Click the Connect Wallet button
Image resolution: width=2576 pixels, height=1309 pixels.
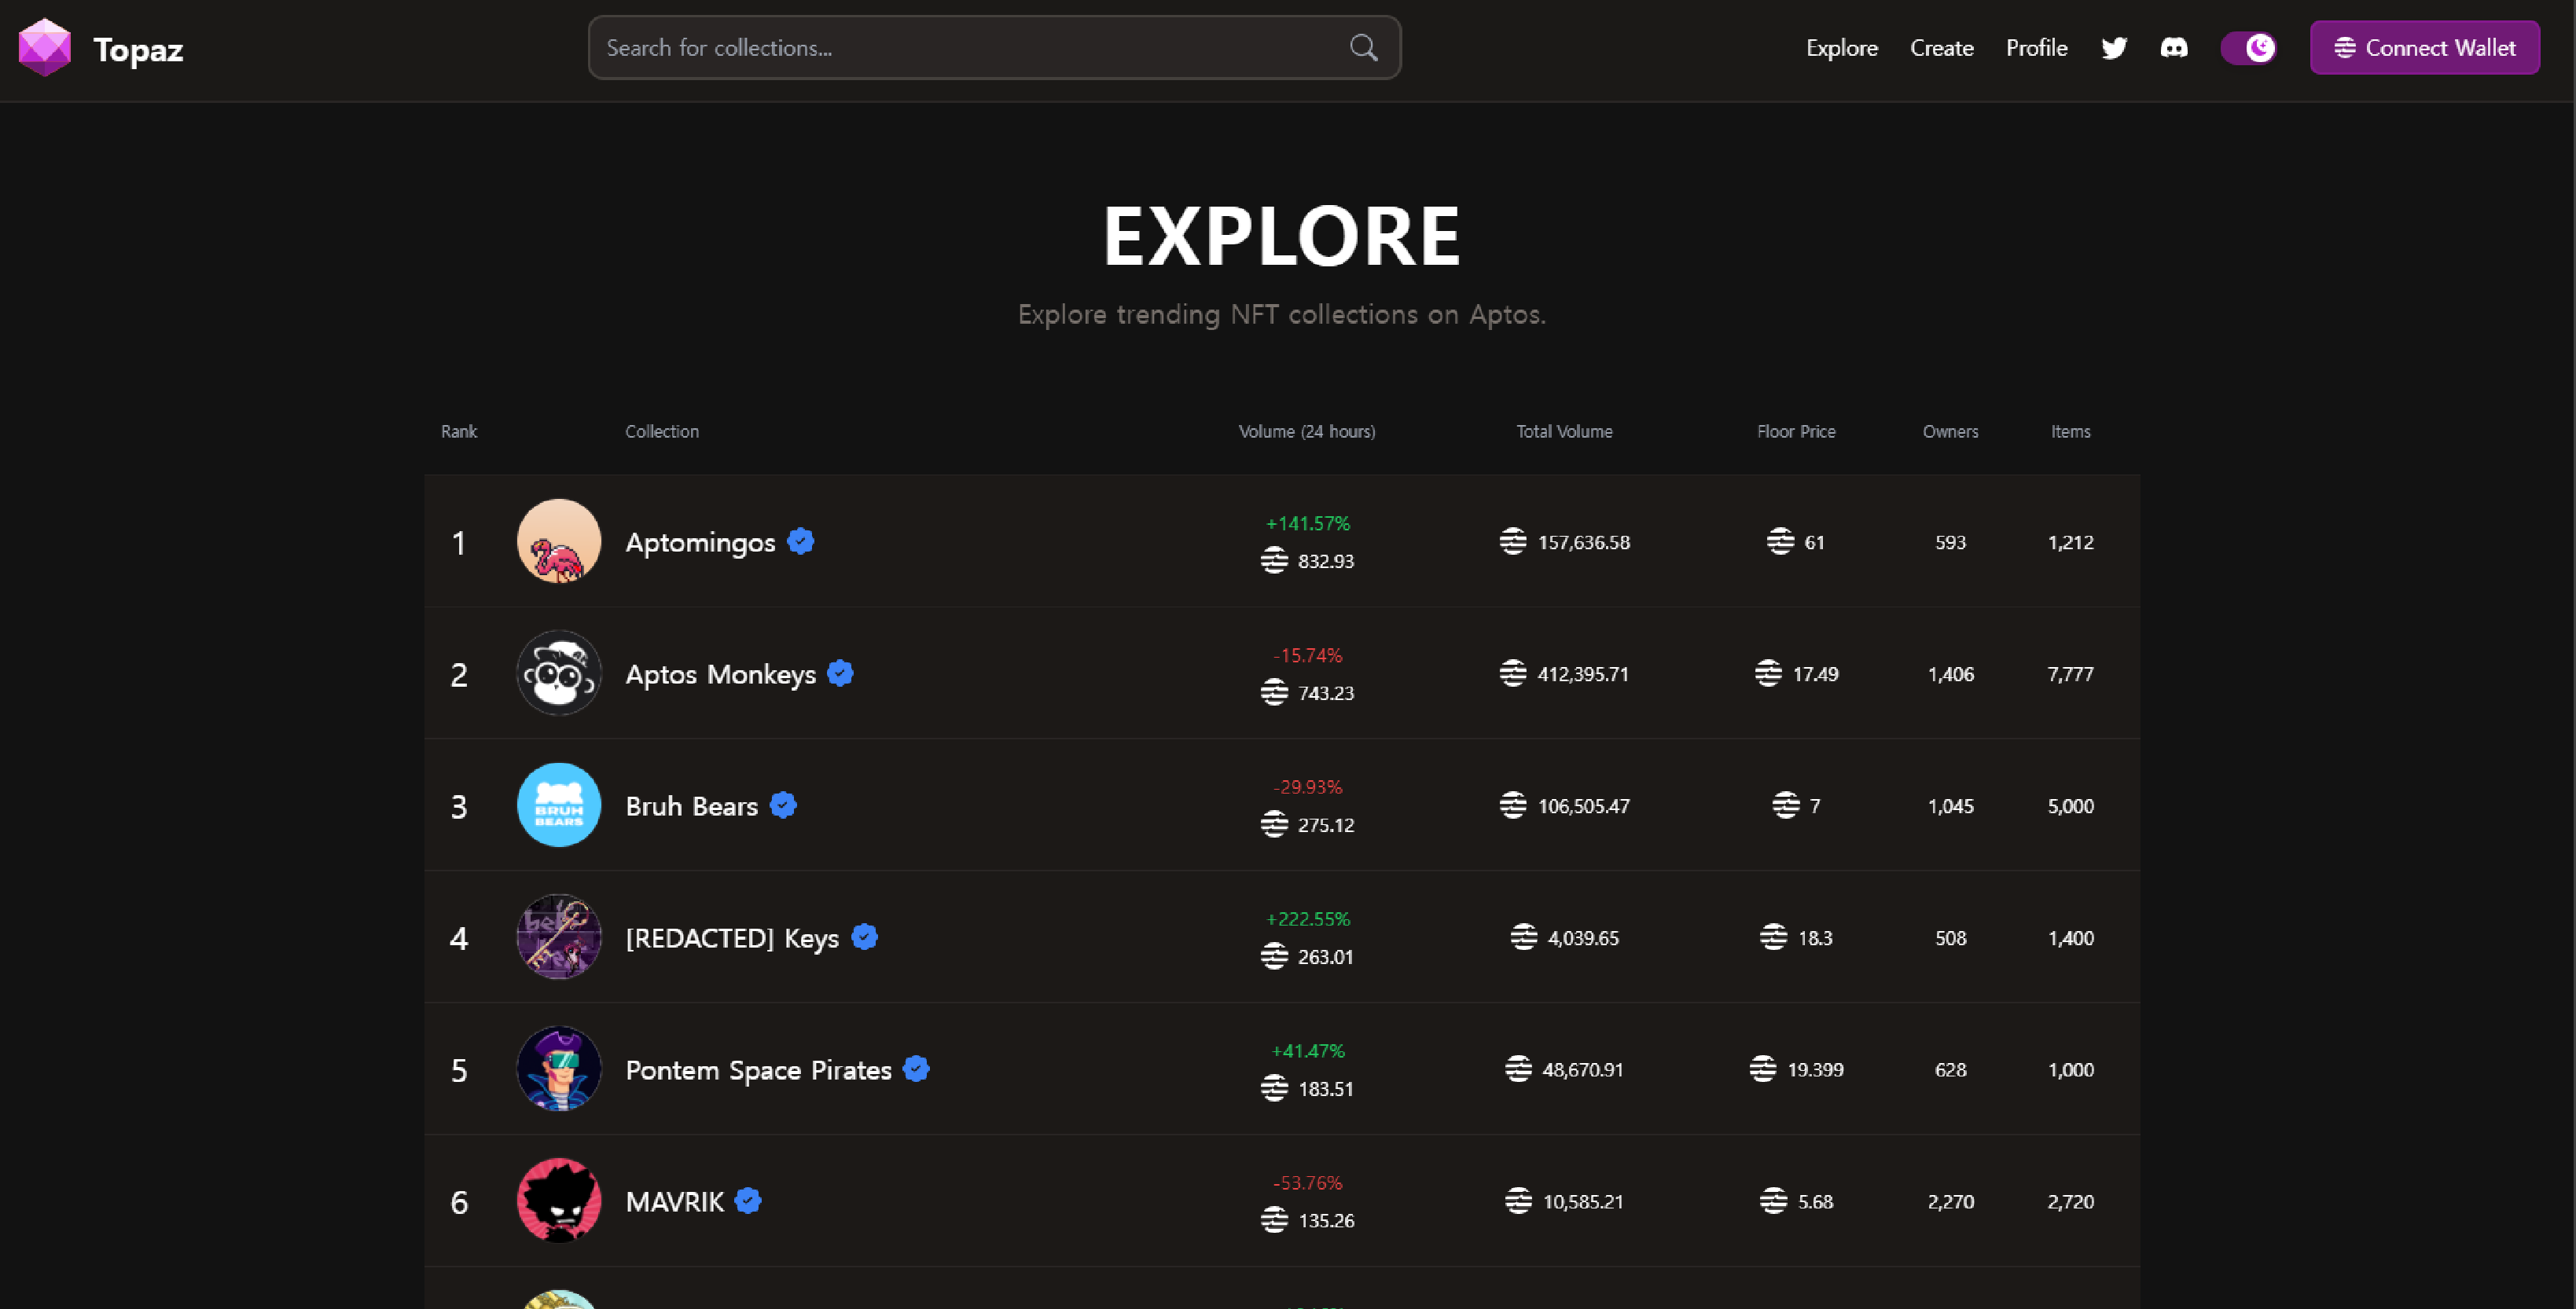(2424, 48)
